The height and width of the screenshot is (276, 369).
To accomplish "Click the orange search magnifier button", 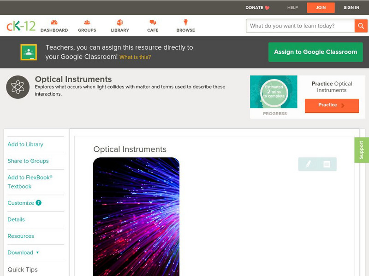I will point(361,26).
